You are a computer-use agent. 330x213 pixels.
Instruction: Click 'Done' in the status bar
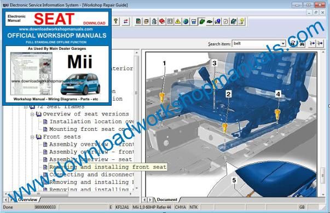pos(8,207)
